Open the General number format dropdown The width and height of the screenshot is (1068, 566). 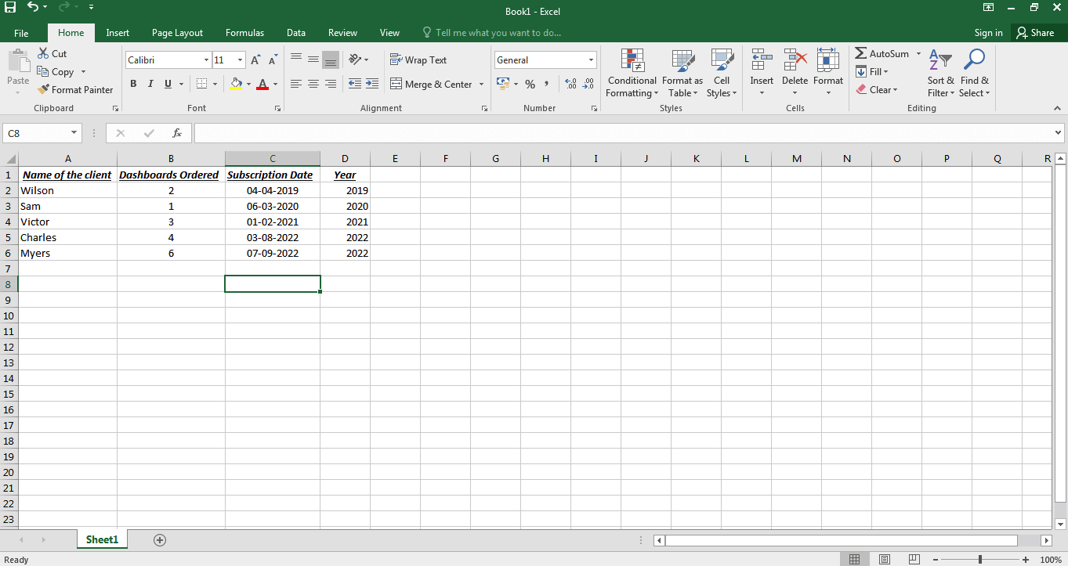[591, 60]
